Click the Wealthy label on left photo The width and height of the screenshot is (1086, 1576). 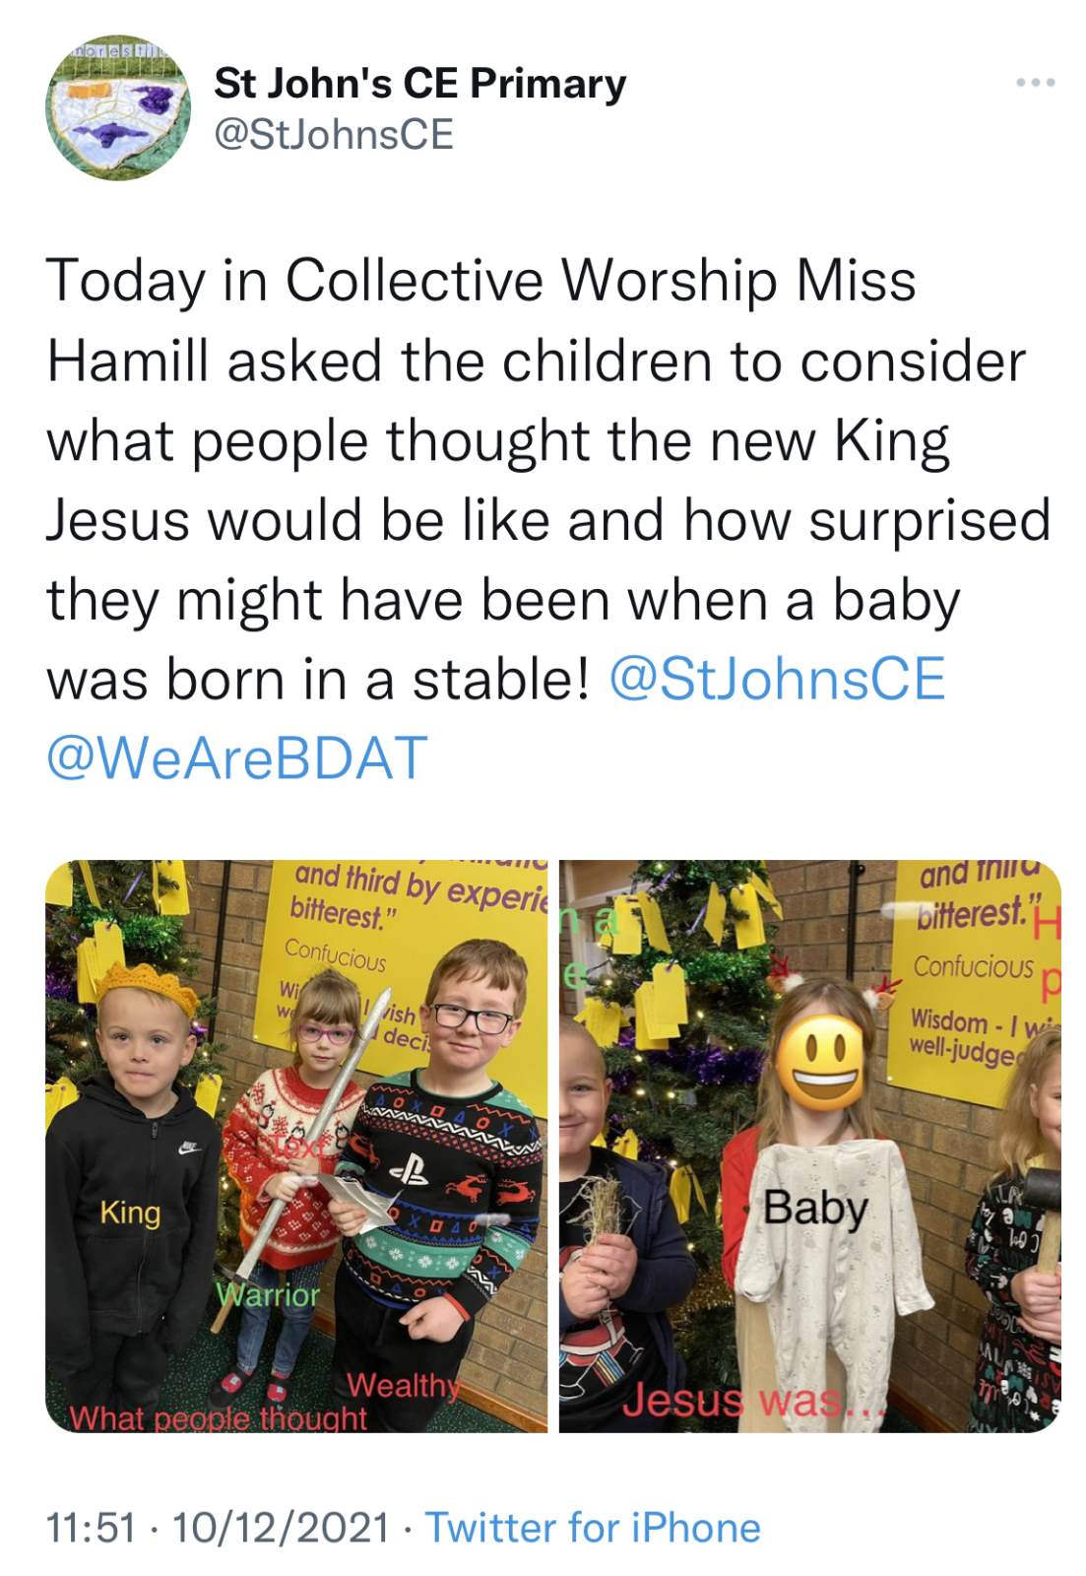click(x=404, y=1386)
